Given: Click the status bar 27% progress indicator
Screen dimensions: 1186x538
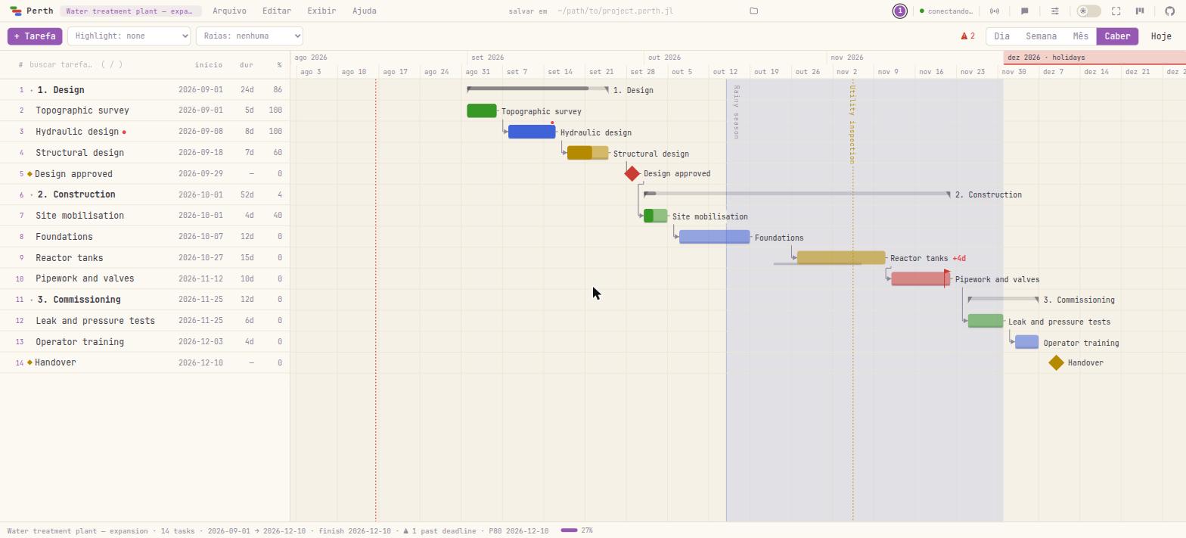Looking at the screenshot, I should pyautogui.click(x=577, y=530).
